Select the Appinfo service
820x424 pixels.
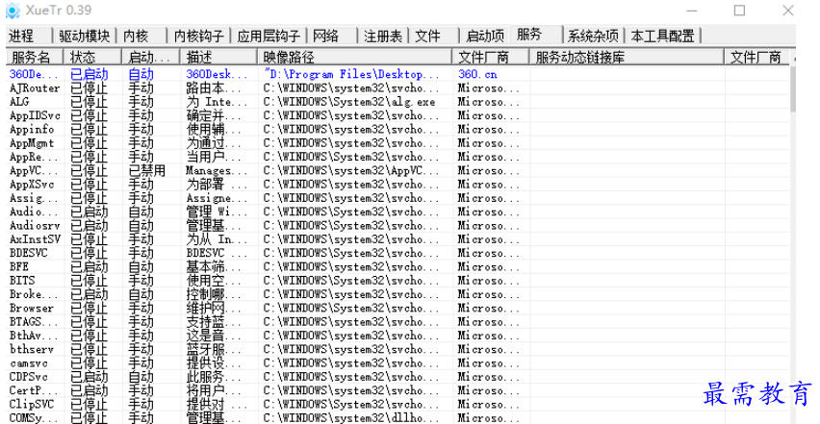click(32, 129)
